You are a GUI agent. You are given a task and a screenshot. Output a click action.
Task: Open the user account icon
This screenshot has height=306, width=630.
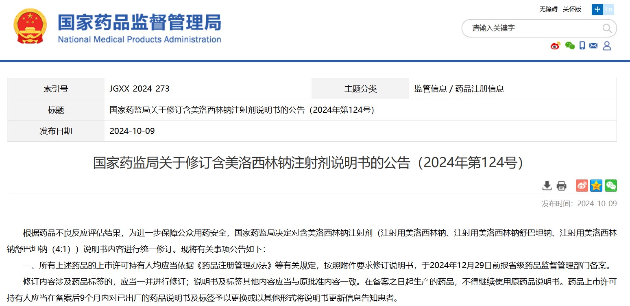[607, 46]
